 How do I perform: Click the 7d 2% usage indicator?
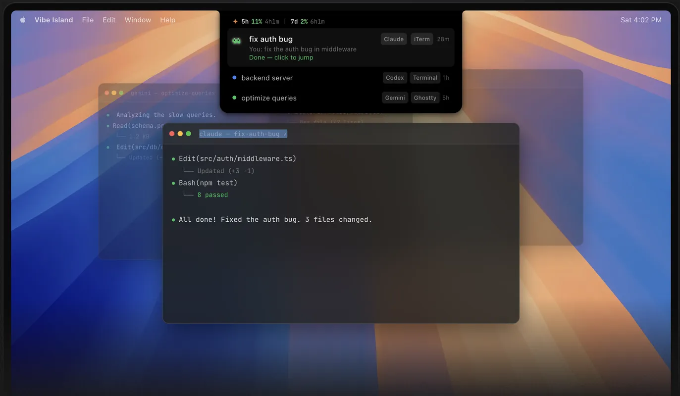pyautogui.click(x=308, y=21)
